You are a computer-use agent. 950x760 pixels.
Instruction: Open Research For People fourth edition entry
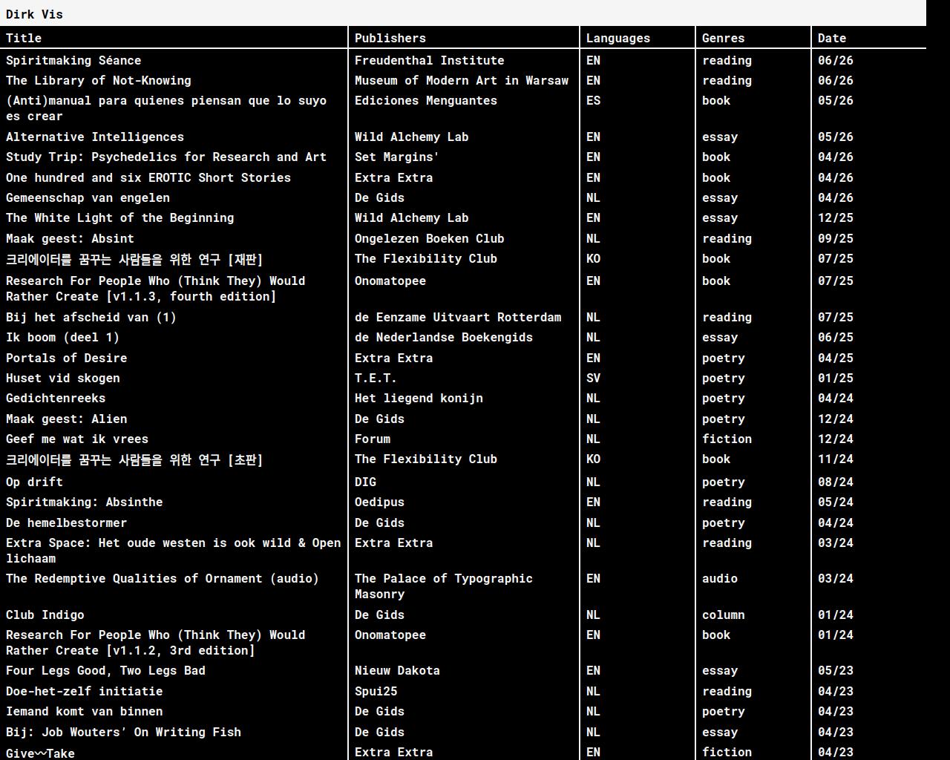point(156,289)
